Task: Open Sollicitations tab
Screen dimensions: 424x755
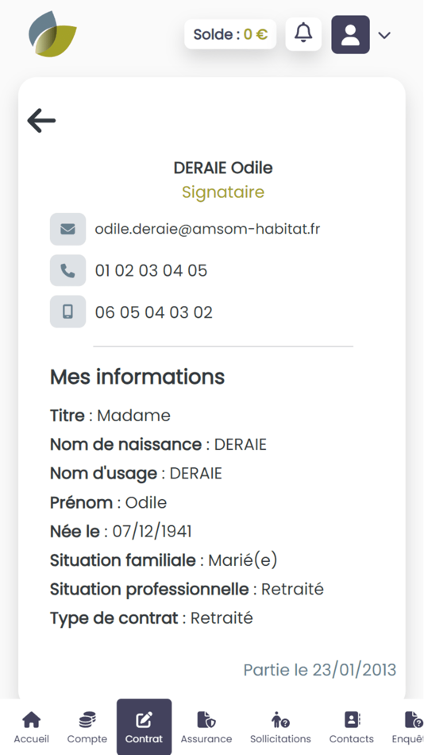Action: (280, 727)
